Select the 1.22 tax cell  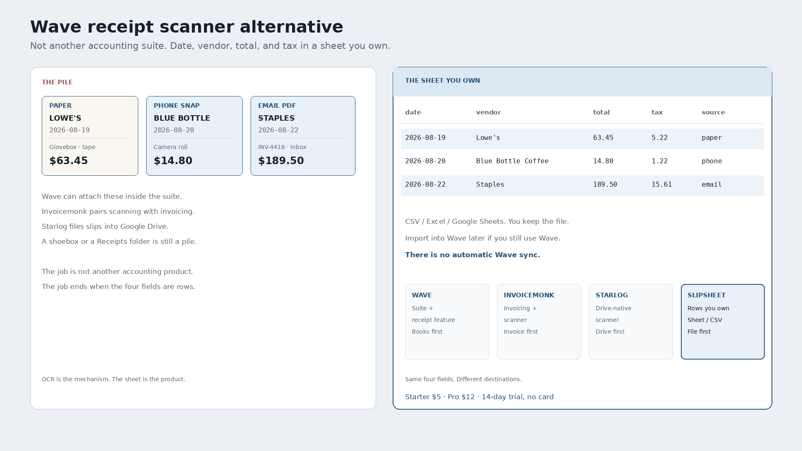660,161
